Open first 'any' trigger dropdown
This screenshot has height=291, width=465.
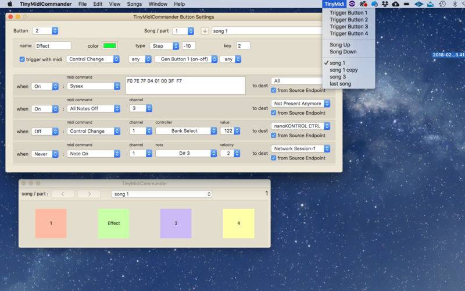[140, 59]
